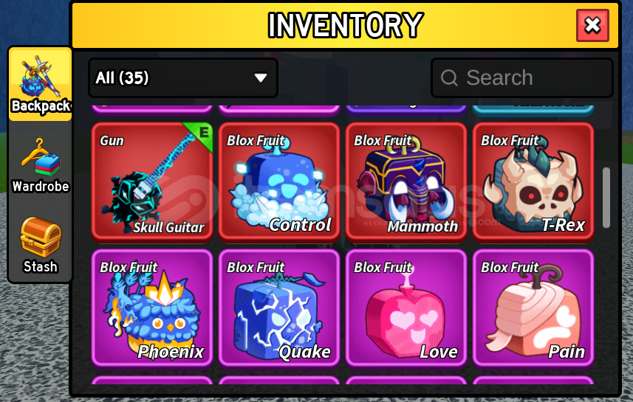The height and width of the screenshot is (402, 633).
Task: Click the magnifying glass search icon
Action: point(449,77)
